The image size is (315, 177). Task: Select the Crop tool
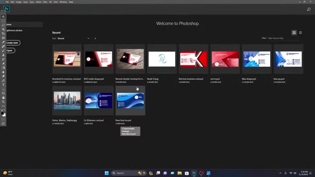3,33
